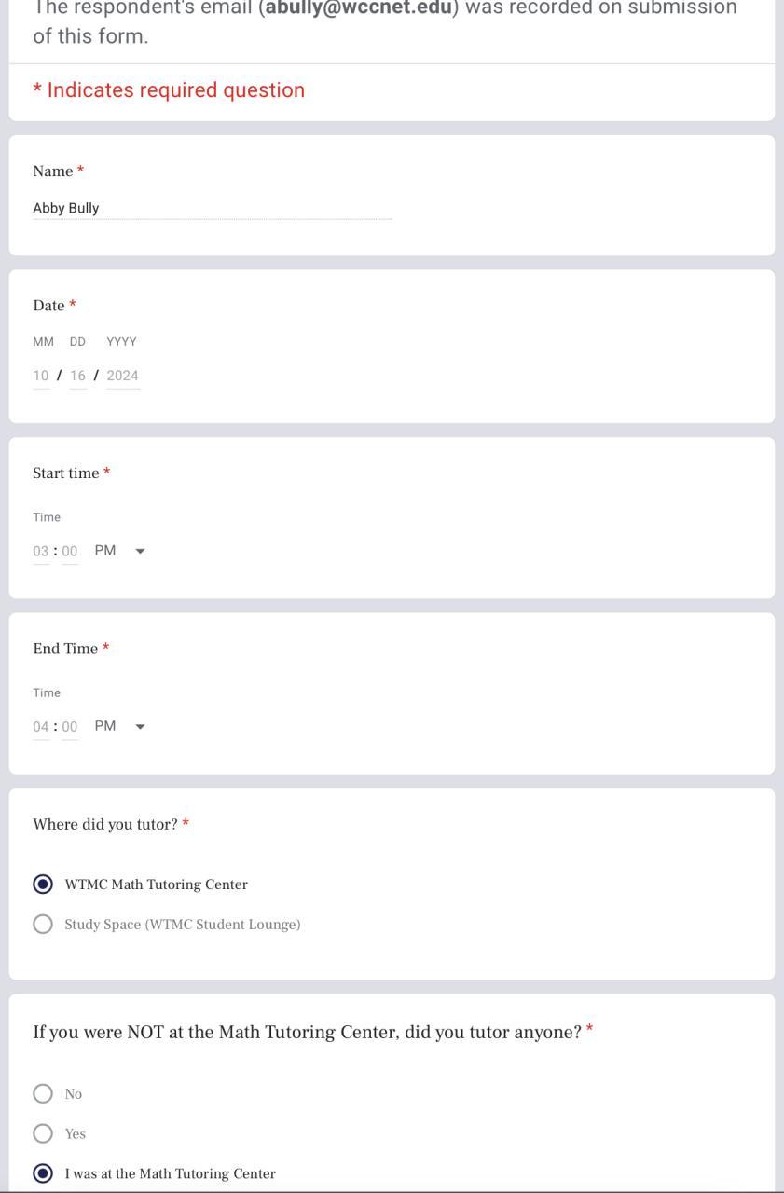Click the Start time hour field
This screenshot has height=1193, width=784.
41,551
